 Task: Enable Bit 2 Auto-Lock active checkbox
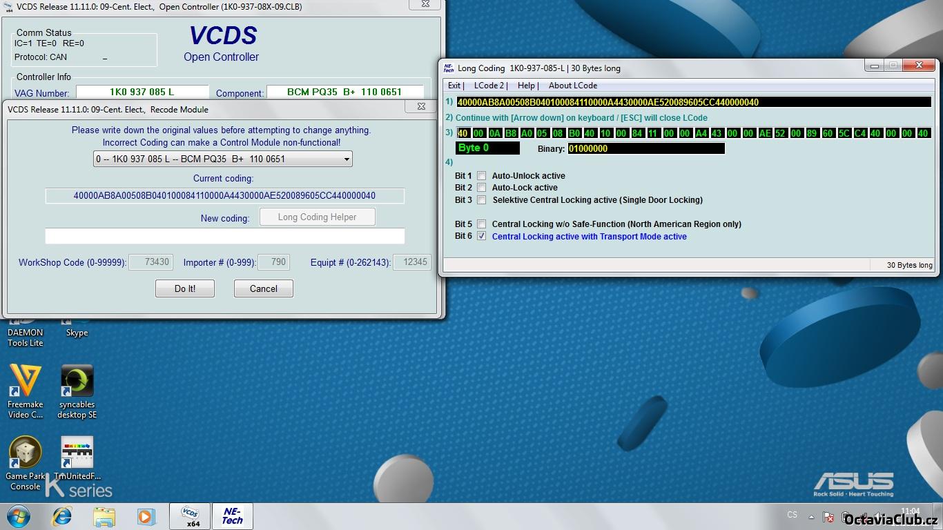click(x=481, y=188)
